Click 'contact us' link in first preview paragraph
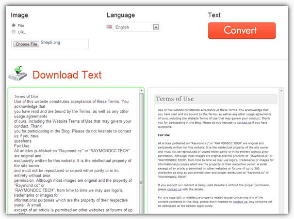This screenshot has width=294, height=219. [244, 123]
